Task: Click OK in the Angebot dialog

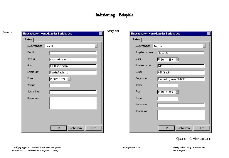Action: point(167,128)
